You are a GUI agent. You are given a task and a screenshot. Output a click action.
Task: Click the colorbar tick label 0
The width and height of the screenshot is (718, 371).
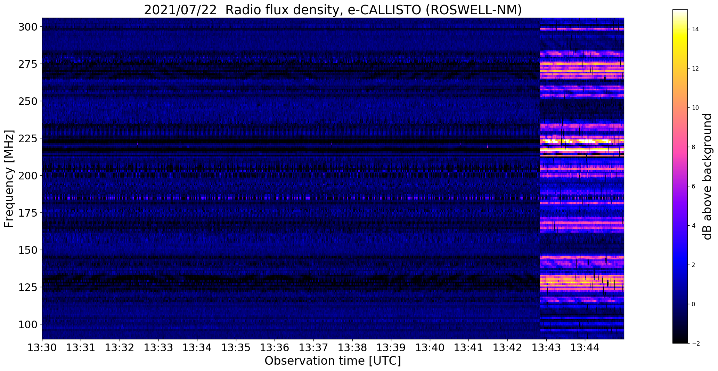[x=693, y=304]
